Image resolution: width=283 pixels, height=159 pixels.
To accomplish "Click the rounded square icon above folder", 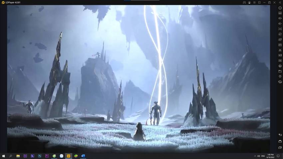I will (280, 66).
